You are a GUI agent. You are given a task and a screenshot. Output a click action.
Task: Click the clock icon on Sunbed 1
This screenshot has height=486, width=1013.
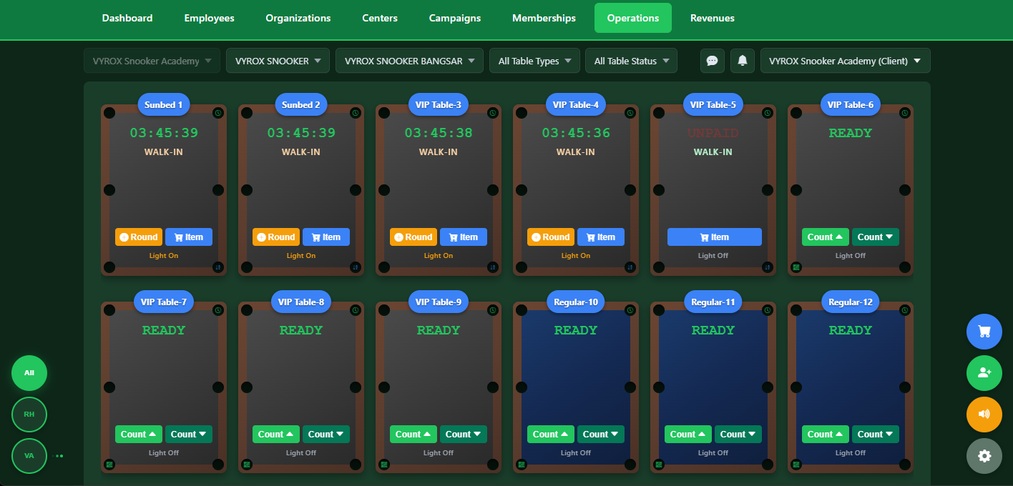point(217,112)
